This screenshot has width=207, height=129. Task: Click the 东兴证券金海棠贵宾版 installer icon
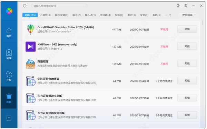tap(30, 115)
